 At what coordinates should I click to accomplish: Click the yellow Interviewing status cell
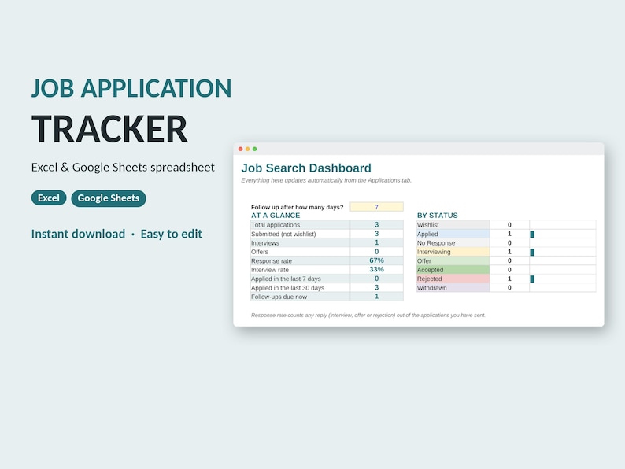coord(453,252)
